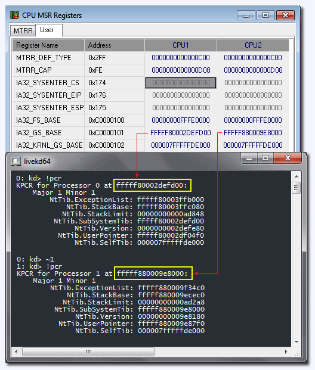Minimize the CPU MSR Registers window
315x370 pixels.
(246, 15)
